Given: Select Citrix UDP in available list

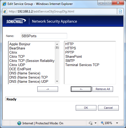Looking at the screenshot, I should click(17, 65).
